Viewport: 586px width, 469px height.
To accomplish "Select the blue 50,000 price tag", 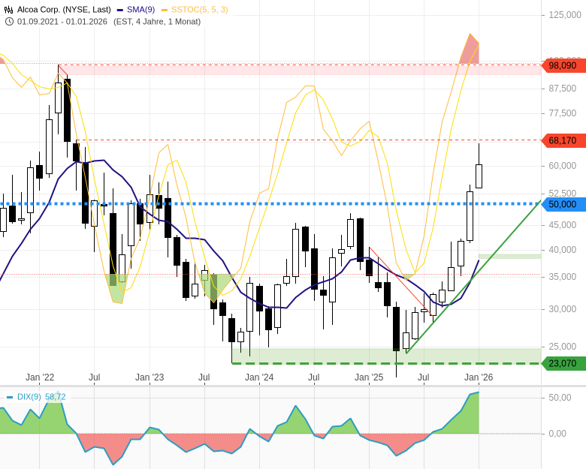I will tap(563, 204).
